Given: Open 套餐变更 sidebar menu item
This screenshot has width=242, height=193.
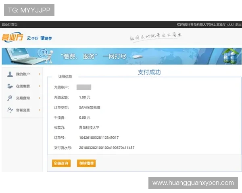Looking at the screenshot, I should (x=22, y=110).
